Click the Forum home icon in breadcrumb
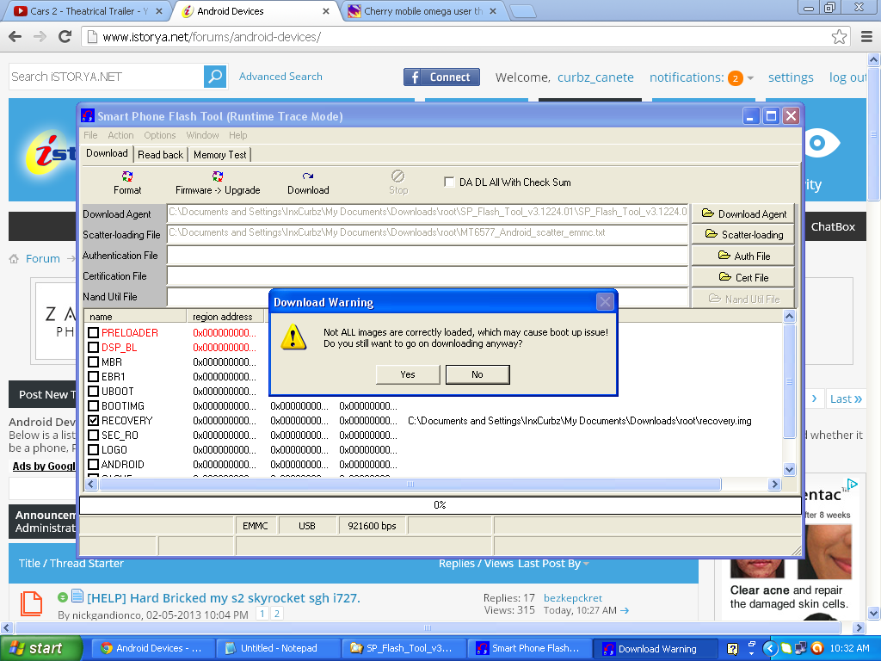 (14, 258)
